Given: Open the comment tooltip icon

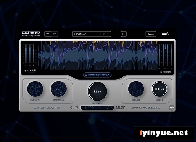Looking at the screenshot, I should pos(123,34).
